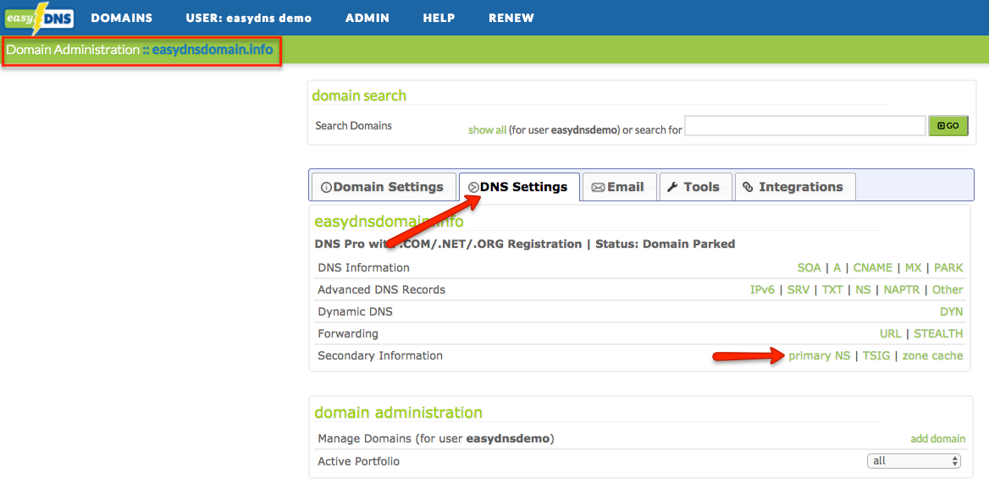Image resolution: width=989 pixels, height=494 pixels.
Task: Click the CNAME record link
Action: pyautogui.click(x=872, y=267)
